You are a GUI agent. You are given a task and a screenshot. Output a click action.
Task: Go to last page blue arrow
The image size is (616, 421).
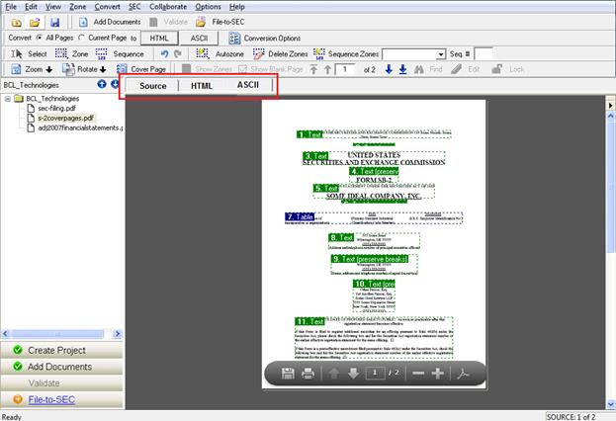click(402, 69)
